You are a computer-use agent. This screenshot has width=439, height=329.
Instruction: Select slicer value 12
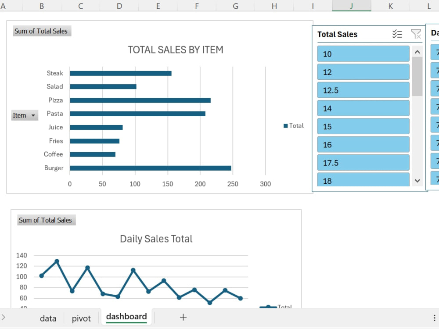(363, 72)
